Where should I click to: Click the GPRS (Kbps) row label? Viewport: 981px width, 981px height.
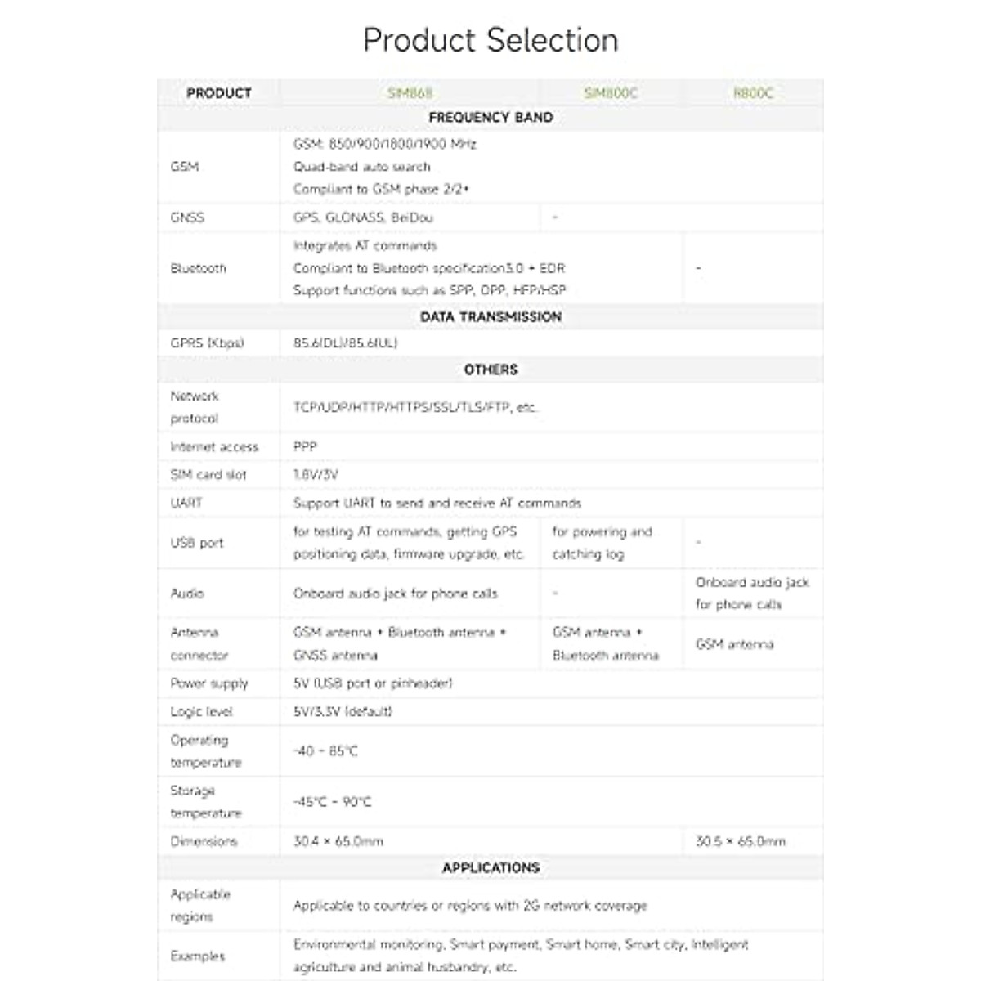207,343
